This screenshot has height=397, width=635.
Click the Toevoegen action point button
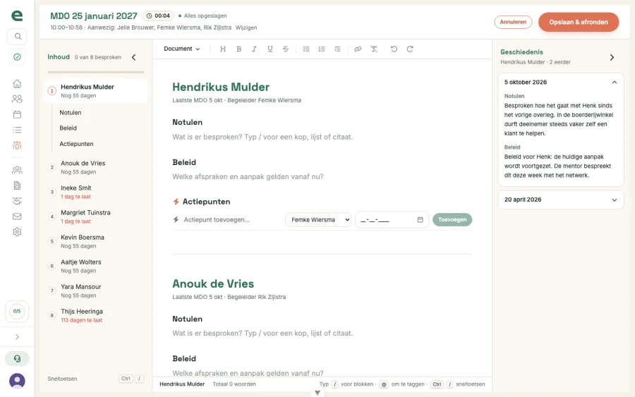coord(452,220)
